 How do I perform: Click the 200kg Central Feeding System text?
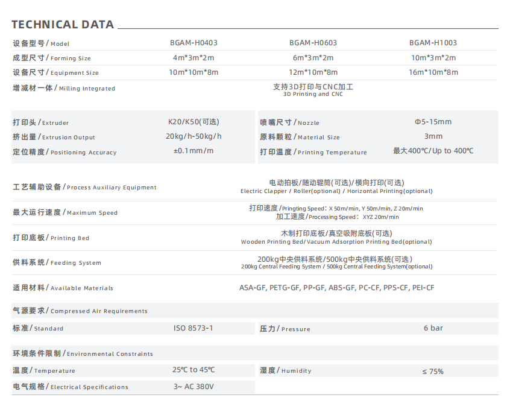[336, 267]
